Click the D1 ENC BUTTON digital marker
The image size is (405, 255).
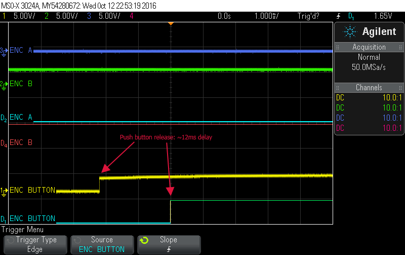coord(4,219)
